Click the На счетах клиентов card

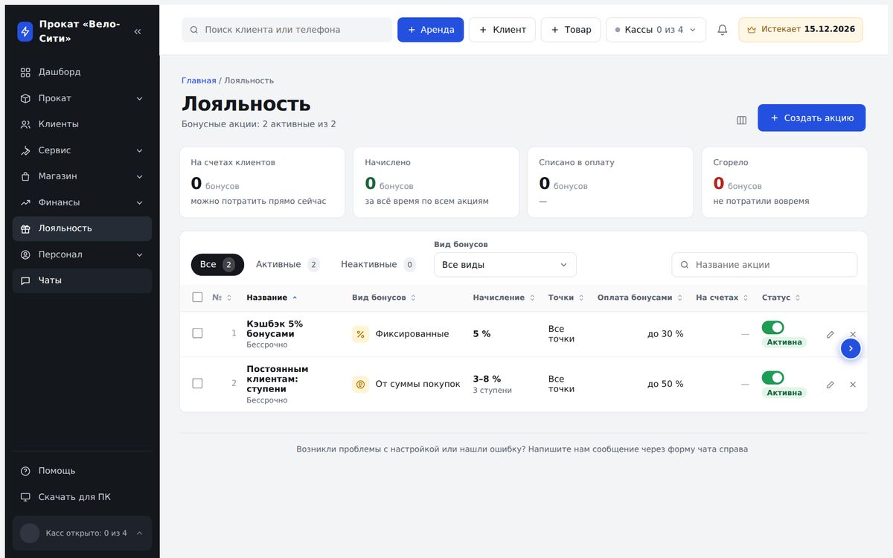coord(262,182)
